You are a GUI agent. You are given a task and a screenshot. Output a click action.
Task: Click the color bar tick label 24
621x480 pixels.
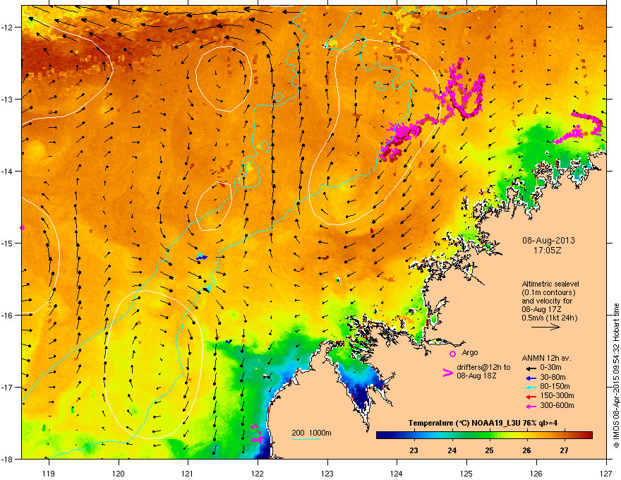coord(452,450)
